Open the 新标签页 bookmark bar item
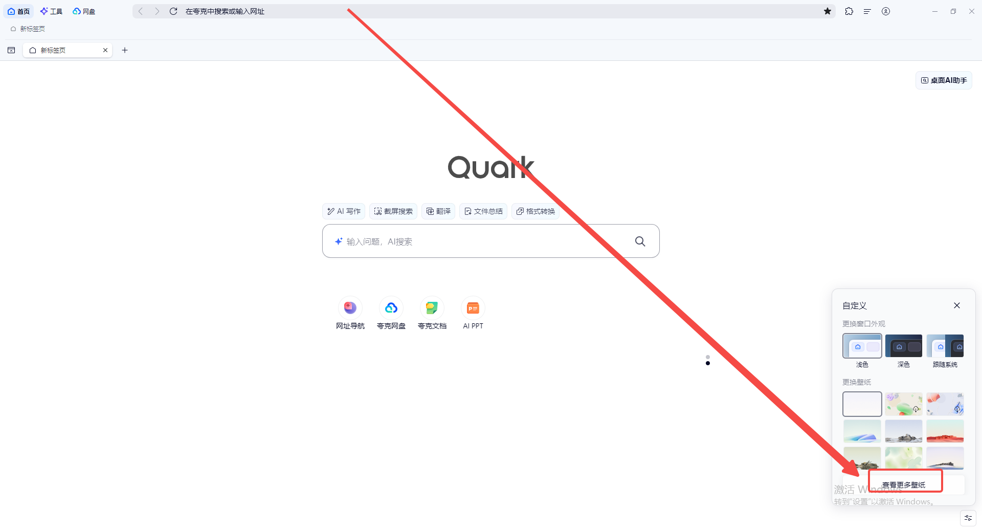 (28, 29)
